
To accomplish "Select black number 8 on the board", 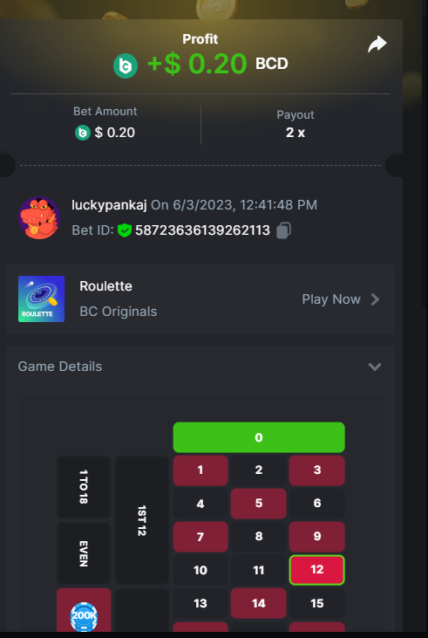I will pyautogui.click(x=259, y=536).
